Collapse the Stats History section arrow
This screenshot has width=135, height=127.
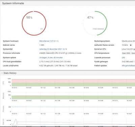pos(2,73)
